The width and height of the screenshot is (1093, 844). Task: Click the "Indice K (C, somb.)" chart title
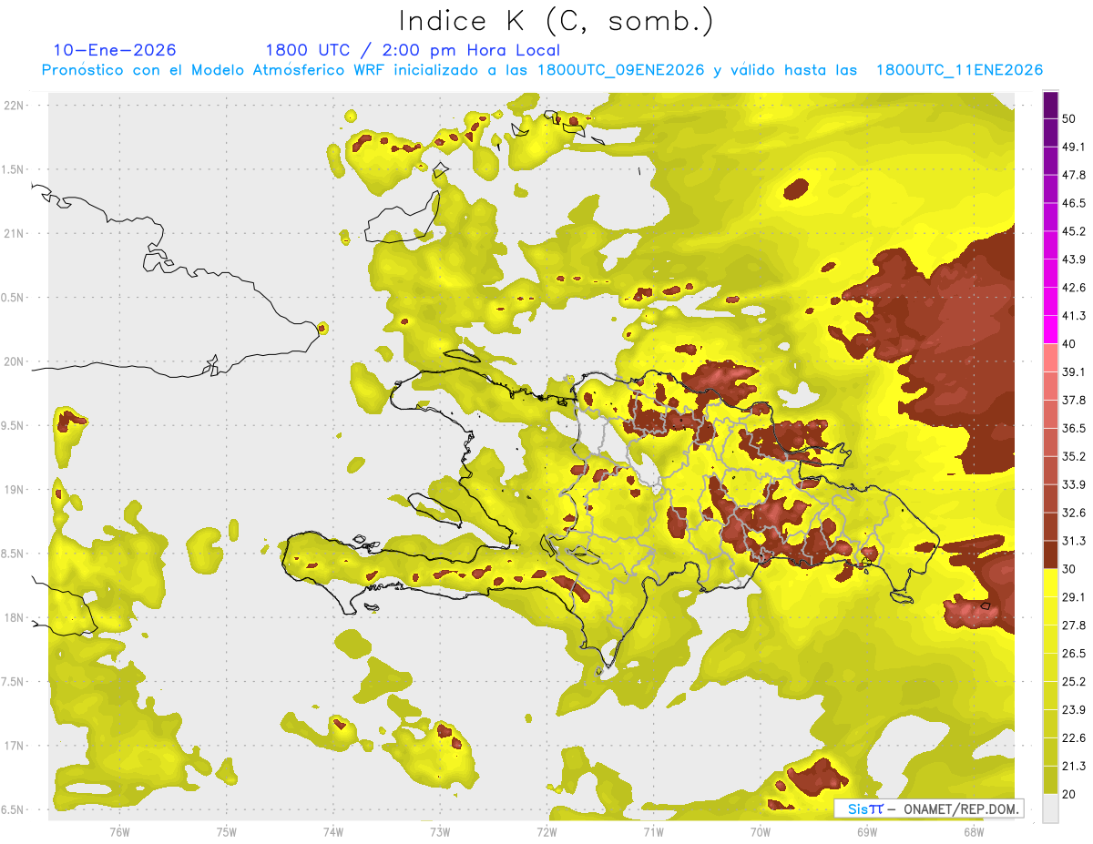[x=557, y=21]
